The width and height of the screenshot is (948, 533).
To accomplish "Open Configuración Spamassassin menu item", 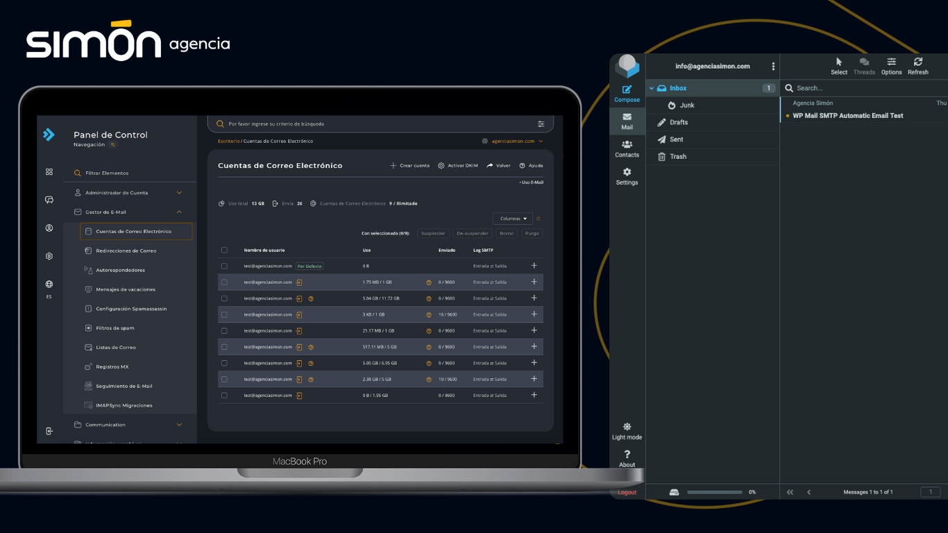I will [131, 309].
